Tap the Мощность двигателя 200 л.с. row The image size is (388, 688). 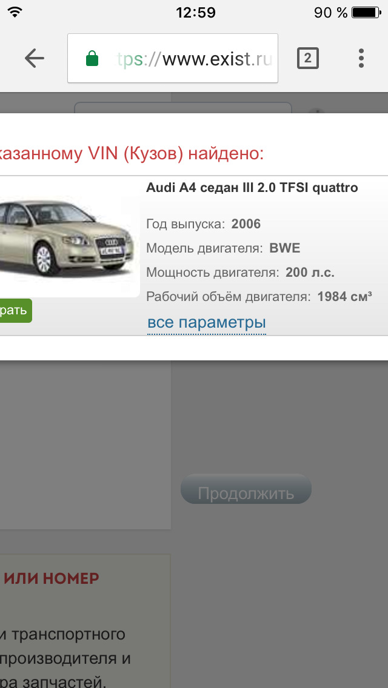240,273
